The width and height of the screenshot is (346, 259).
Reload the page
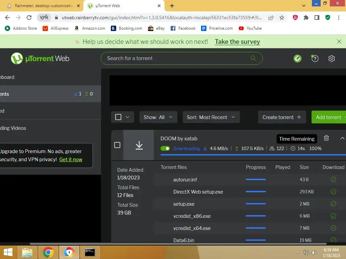pos(29,18)
